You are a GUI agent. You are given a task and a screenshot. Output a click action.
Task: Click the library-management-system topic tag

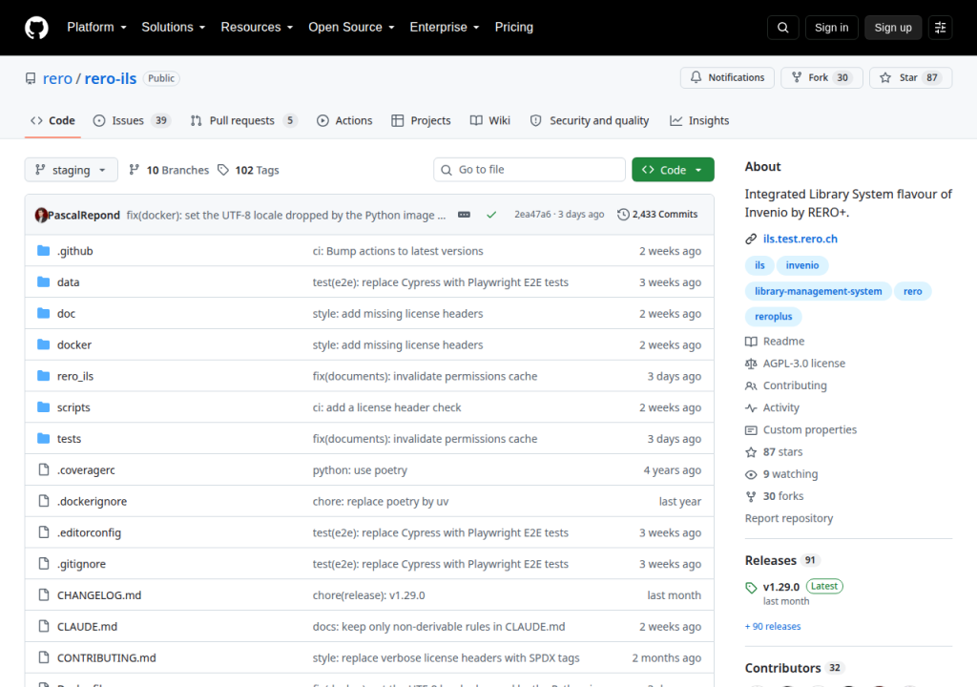[x=818, y=291]
